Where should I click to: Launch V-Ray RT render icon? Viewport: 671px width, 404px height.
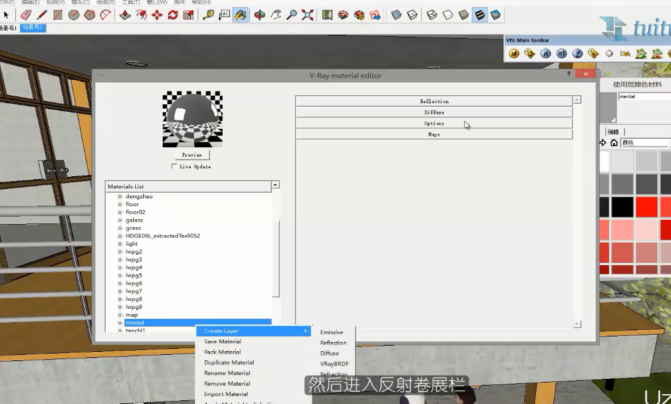pos(562,54)
